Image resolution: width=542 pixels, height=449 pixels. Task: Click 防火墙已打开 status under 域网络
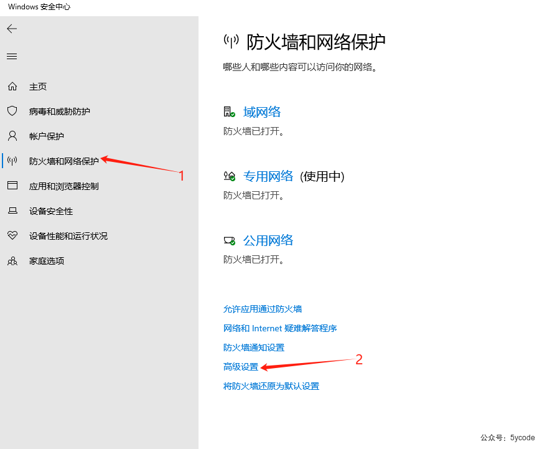[x=253, y=131]
